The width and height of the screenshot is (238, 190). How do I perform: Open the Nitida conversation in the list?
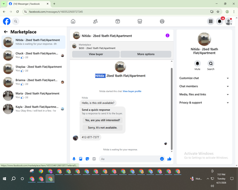[33, 42]
